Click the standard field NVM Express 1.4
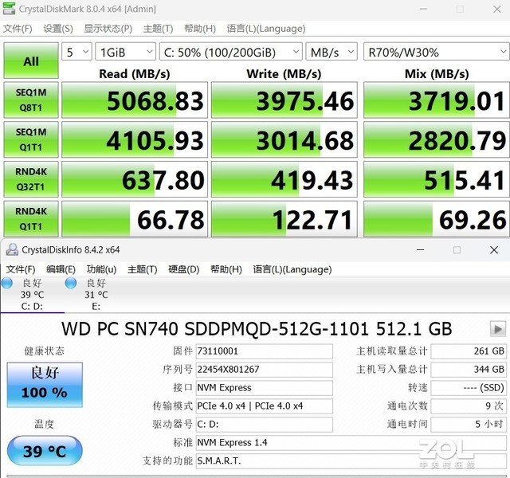Viewport: 510px width, 478px height. (x=351, y=443)
